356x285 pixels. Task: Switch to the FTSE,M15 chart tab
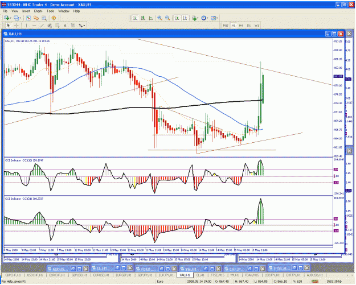click(x=218, y=275)
